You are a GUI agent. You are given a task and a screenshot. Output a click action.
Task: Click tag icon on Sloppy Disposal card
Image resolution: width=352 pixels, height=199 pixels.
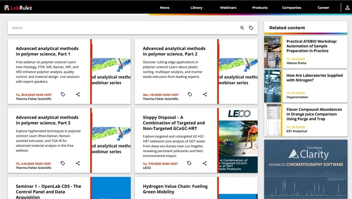coord(189,163)
